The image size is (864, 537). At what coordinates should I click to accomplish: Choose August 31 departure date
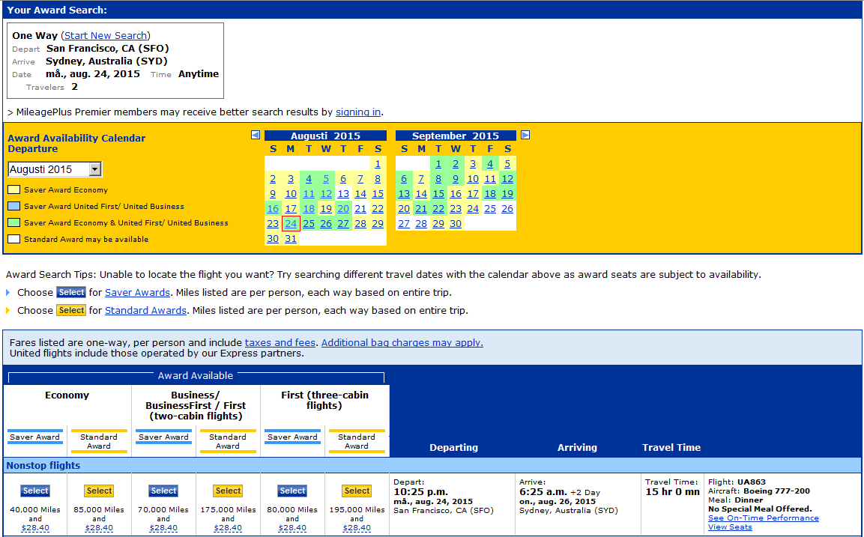[291, 239]
